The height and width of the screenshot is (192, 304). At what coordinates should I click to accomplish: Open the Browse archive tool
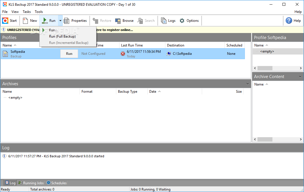124,21
